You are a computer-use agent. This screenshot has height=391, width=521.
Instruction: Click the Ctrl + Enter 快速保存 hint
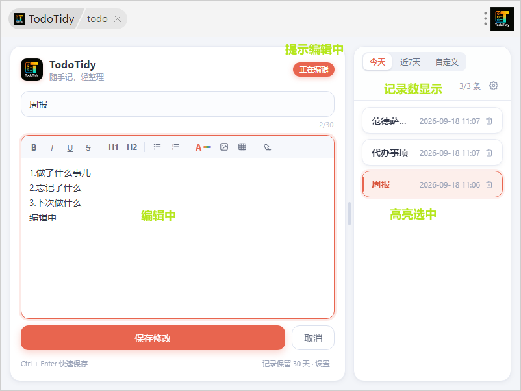54,364
